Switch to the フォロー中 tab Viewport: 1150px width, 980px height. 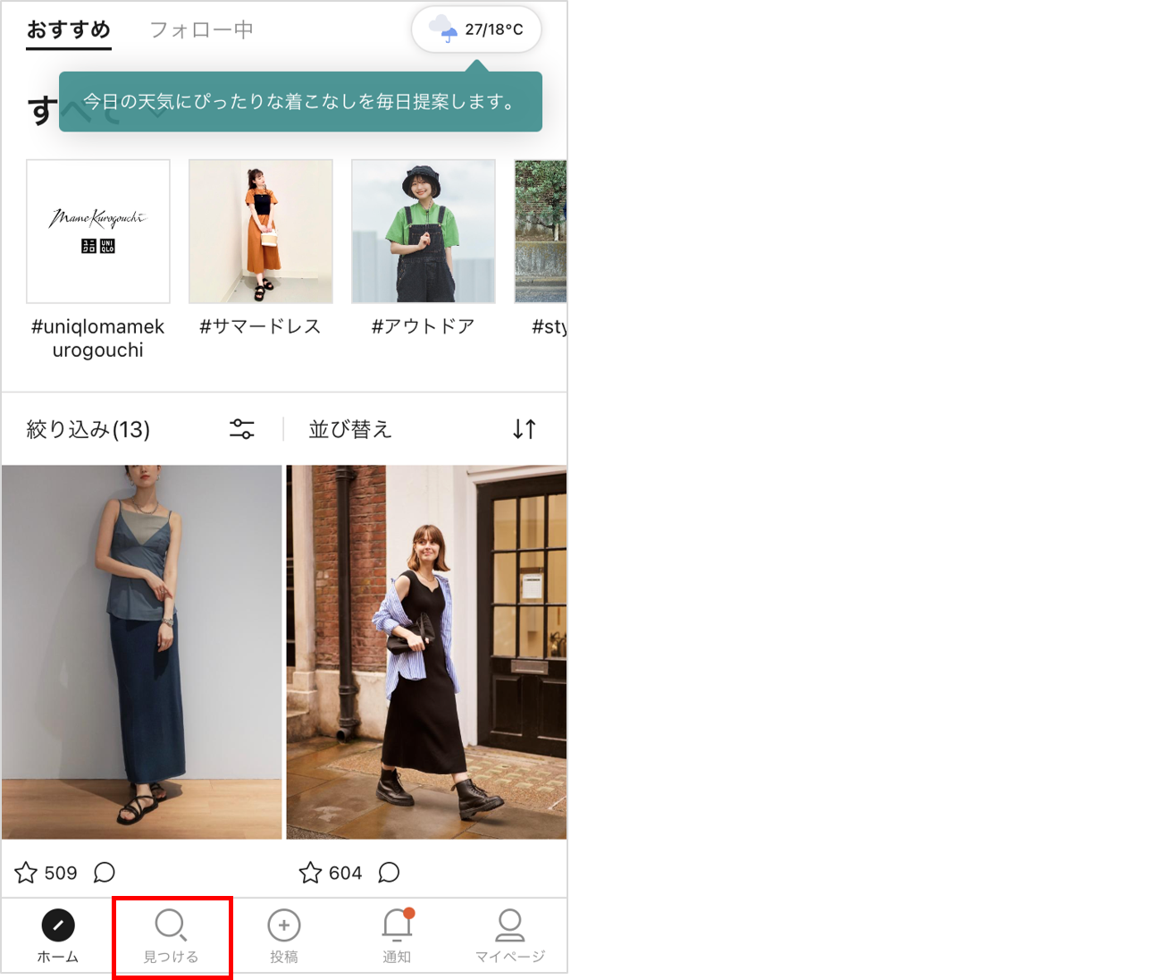click(x=201, y=30)
